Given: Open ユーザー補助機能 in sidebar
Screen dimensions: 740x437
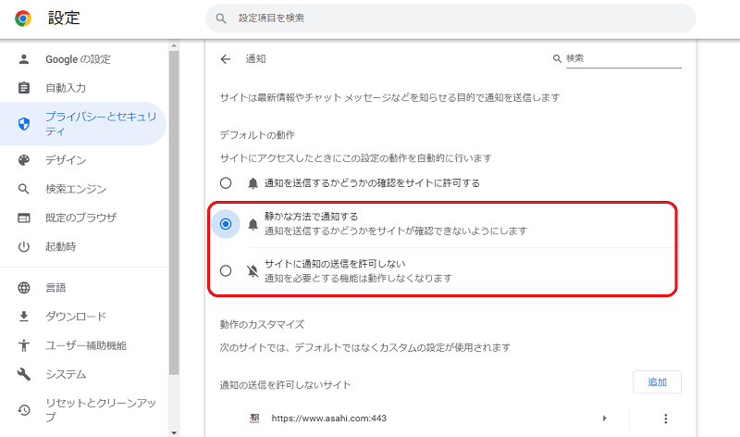Looking at the screenshot, I should pyautogui.click(x=86, y=345).
